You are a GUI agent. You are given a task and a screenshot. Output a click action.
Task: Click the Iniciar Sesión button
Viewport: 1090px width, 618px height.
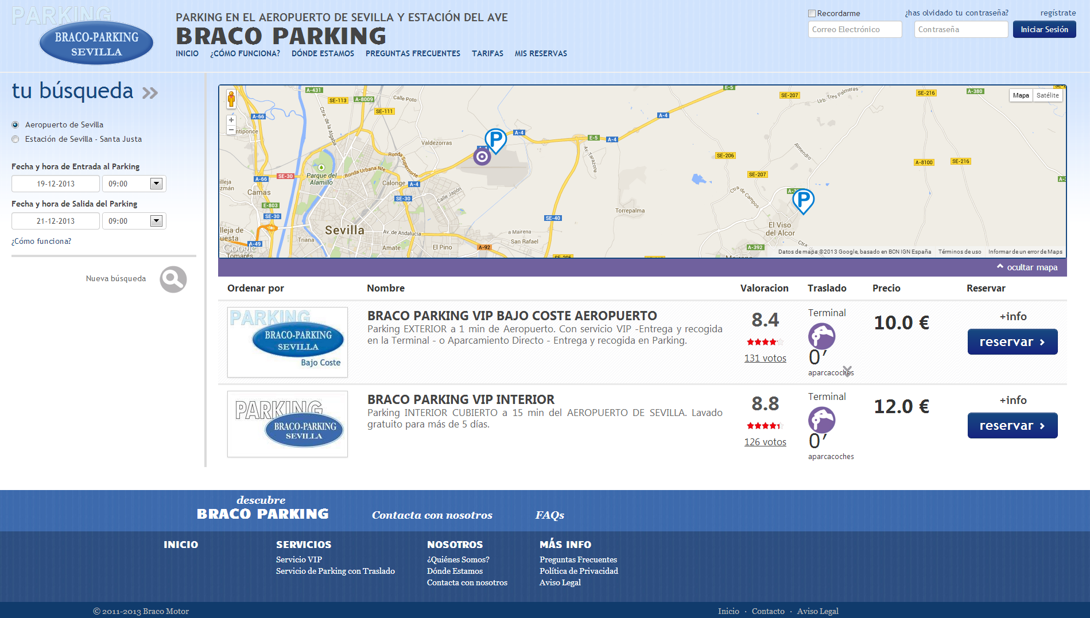pyautogui.click(x=1044, y=29)
